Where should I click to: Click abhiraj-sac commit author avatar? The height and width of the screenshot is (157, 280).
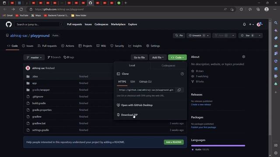(28, 68)
